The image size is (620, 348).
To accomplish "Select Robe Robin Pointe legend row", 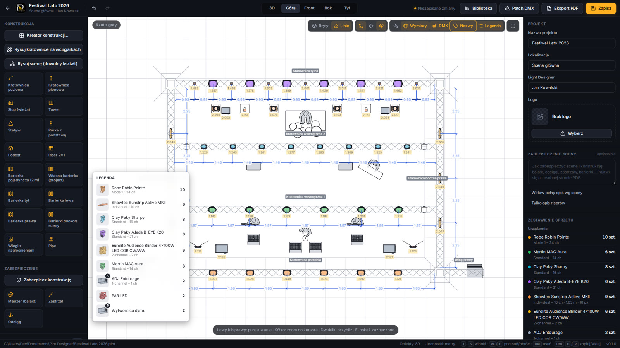I will point(141,189).
